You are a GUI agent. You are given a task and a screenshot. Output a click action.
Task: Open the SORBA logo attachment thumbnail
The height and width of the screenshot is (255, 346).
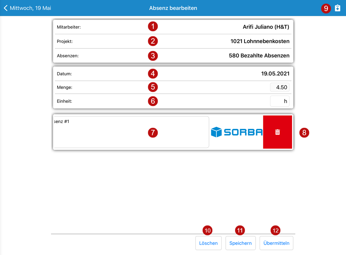pyautogui.click(x=236, y=132)
